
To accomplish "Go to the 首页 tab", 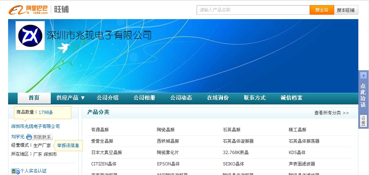I will tap(34, 98).
